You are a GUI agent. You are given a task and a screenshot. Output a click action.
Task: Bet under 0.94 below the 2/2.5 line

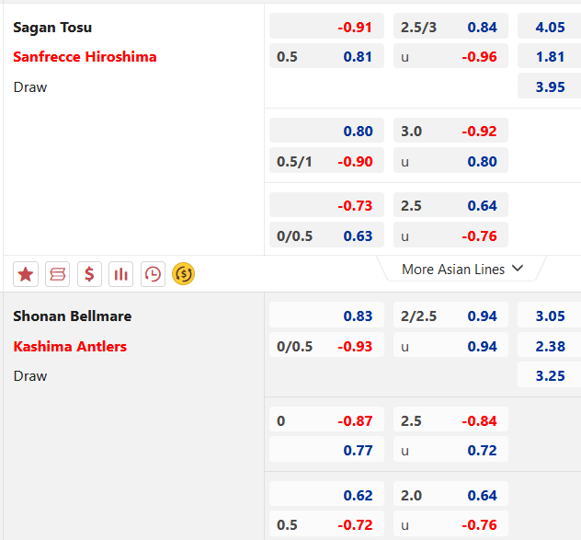coord(450,345)
